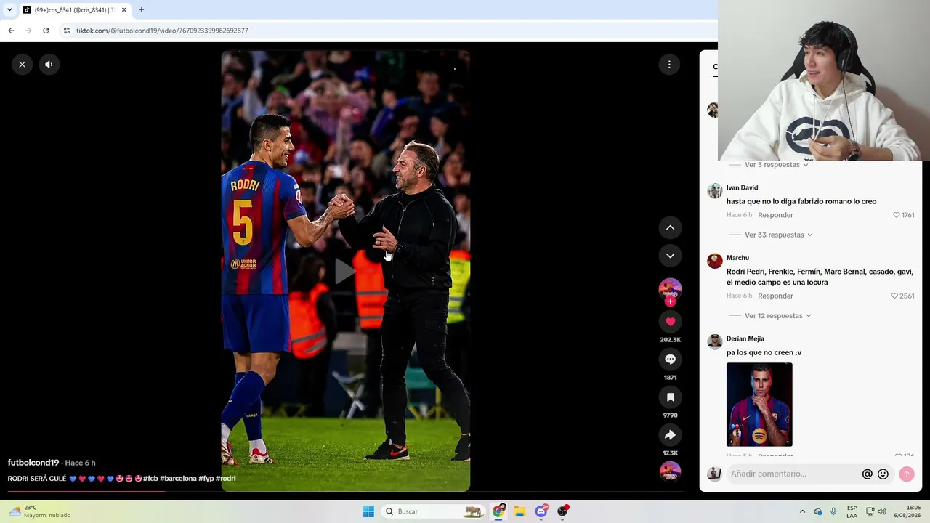
Task: Open the #fcb hashtag
Action: pos(150,479)
